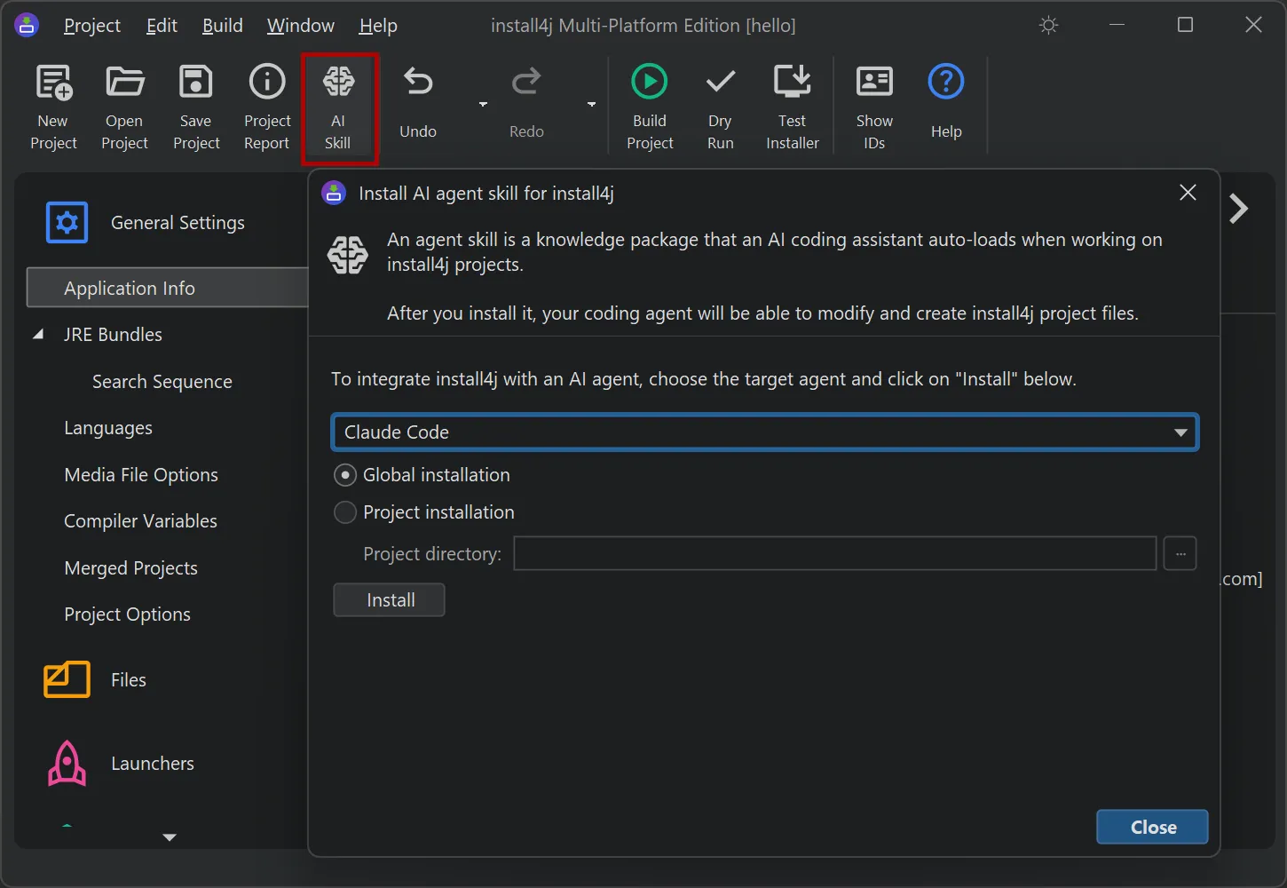Select Global installation radio button

[345, 475]
